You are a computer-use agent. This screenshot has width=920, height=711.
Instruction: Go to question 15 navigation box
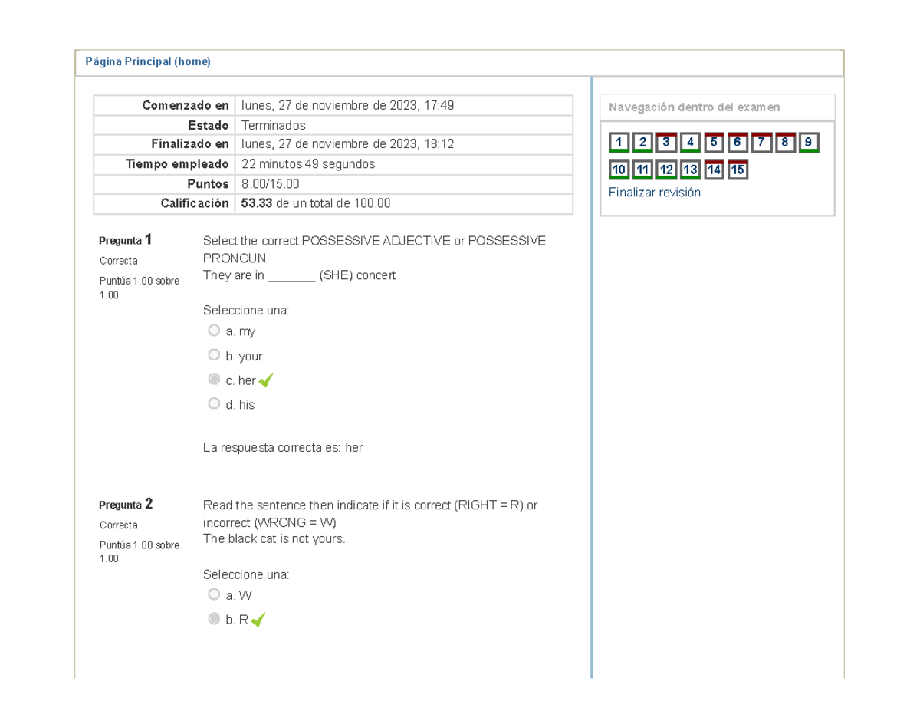(x=738, y=170)
